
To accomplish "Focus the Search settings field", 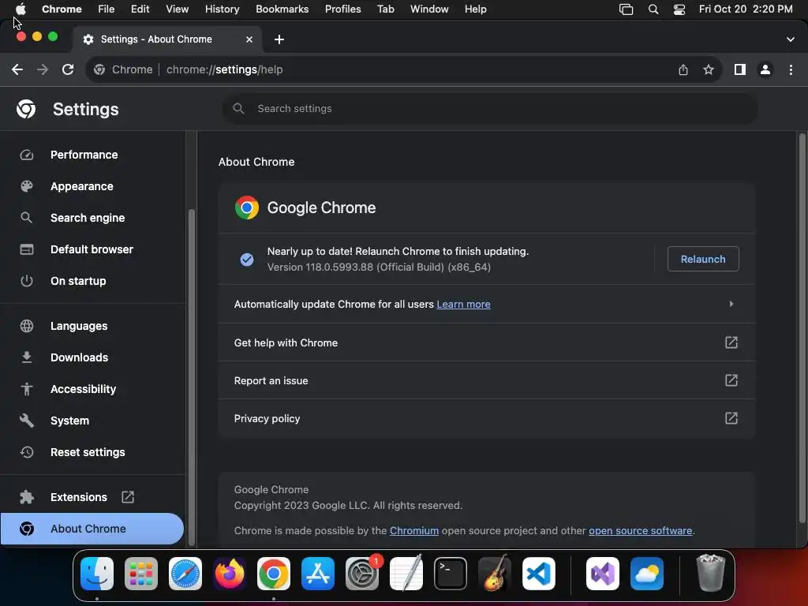I will coord(489,109).
